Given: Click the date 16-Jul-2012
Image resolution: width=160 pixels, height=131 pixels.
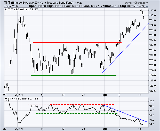Looking at the screenshot, I should [x=11, y=6].
